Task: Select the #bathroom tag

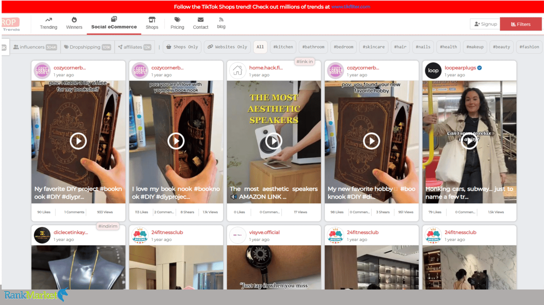Action: (313, 47)
